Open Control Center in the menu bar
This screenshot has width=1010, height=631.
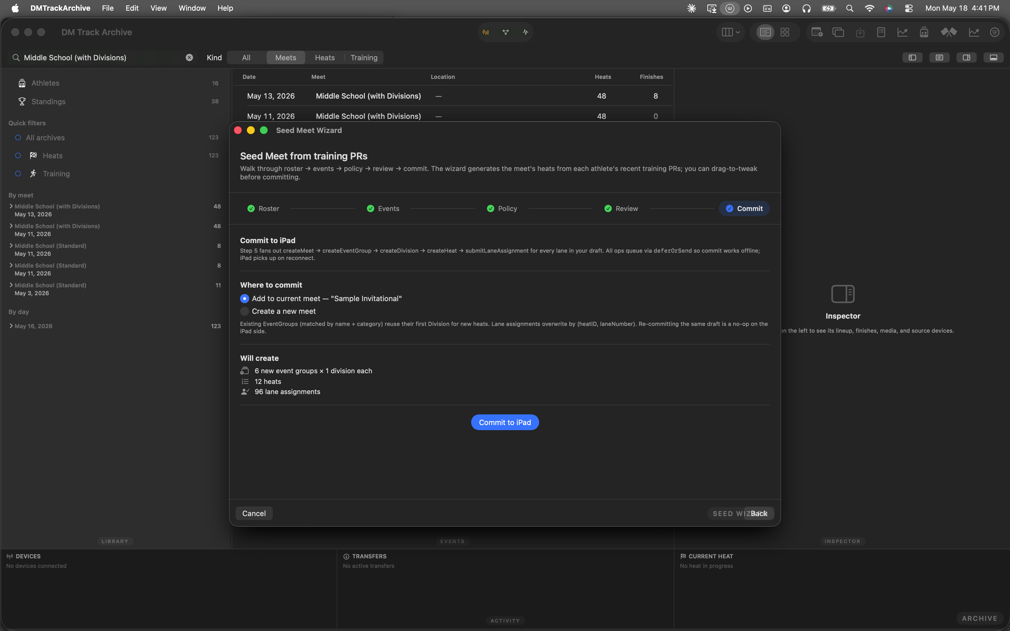909,8
